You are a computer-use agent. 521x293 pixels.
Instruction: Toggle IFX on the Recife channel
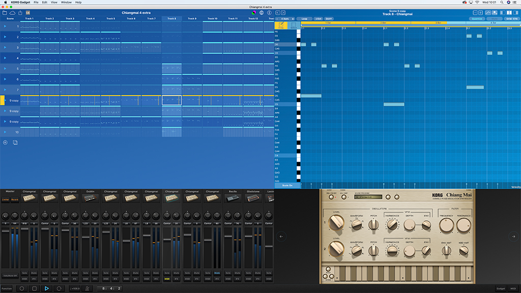click(237, 279)
